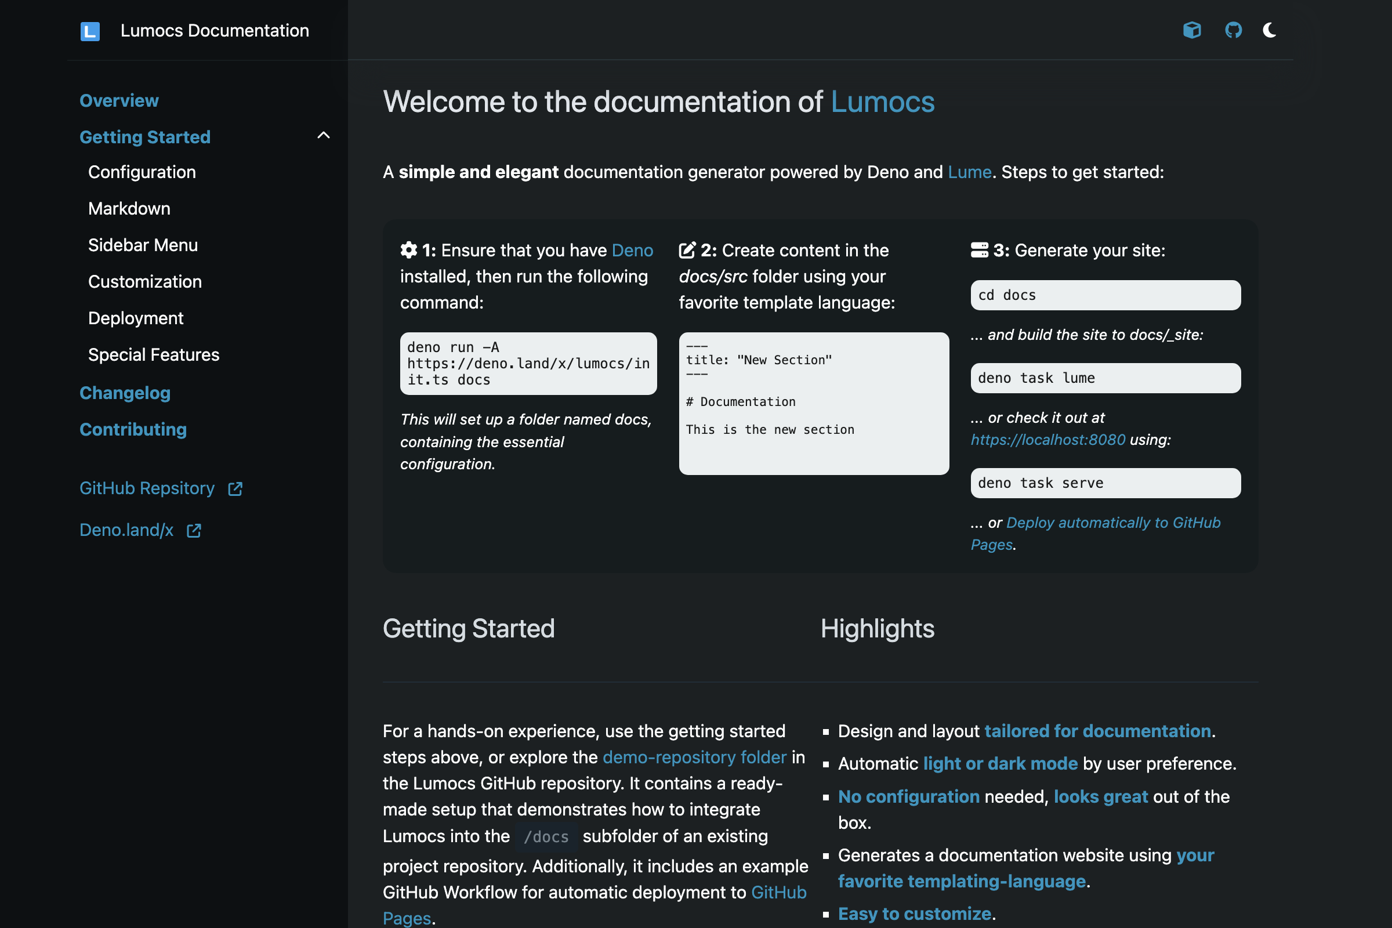Go to Configuration in the sidebar

[x=142, y=172]
